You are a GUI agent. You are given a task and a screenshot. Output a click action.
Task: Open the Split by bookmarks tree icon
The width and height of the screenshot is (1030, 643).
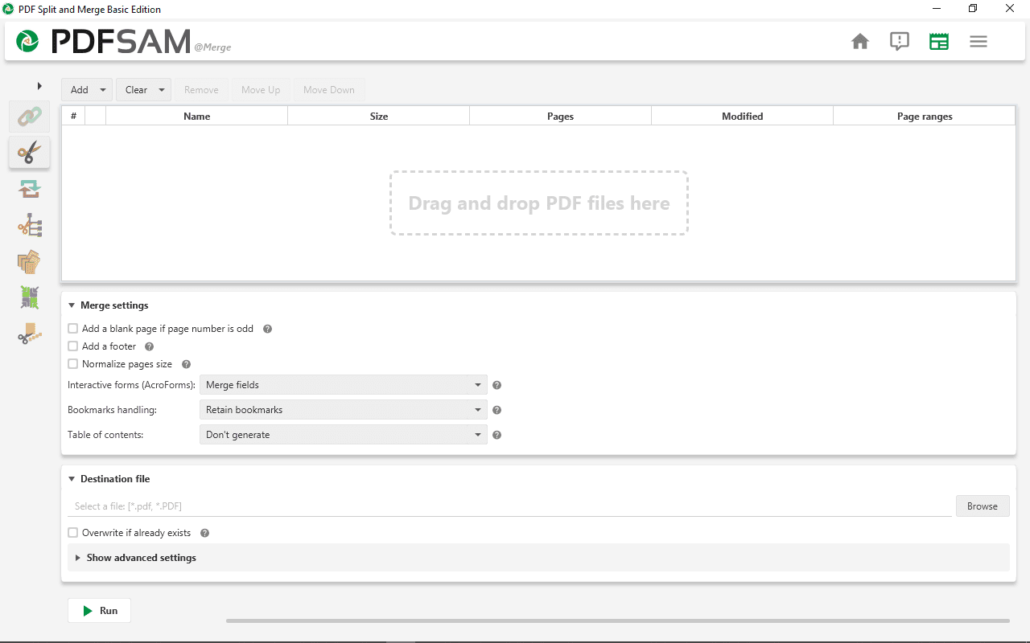(29, 225)
